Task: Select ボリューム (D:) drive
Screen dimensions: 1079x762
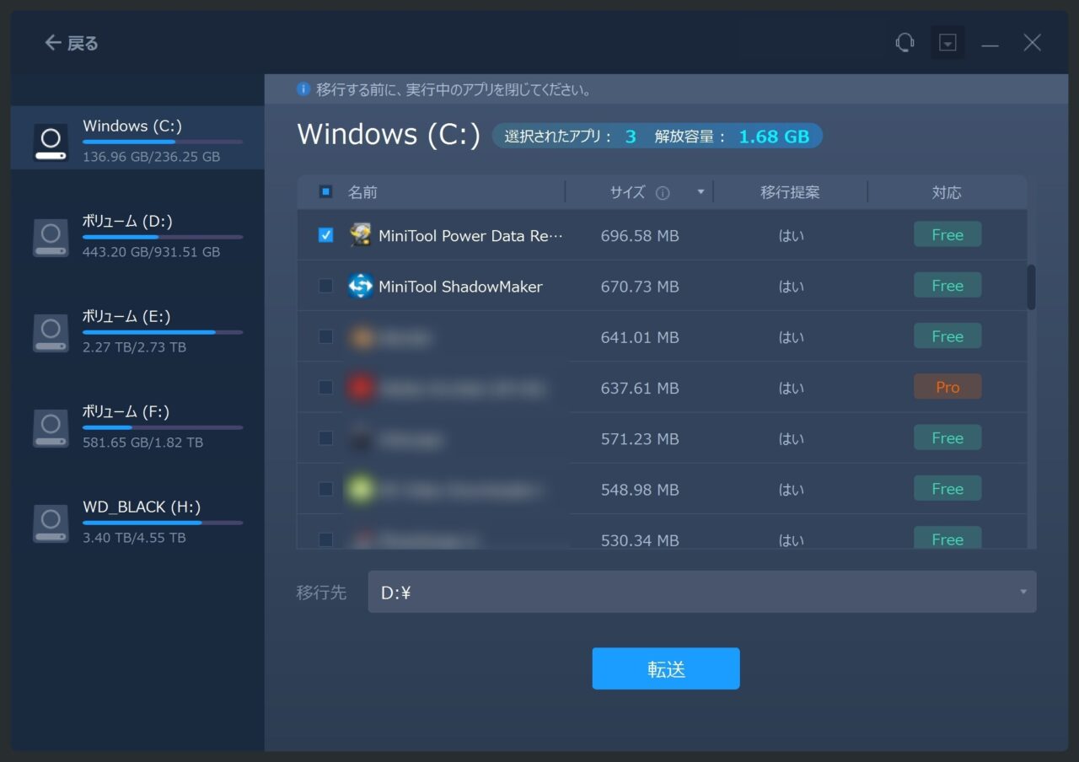Action: coord(137,236)
